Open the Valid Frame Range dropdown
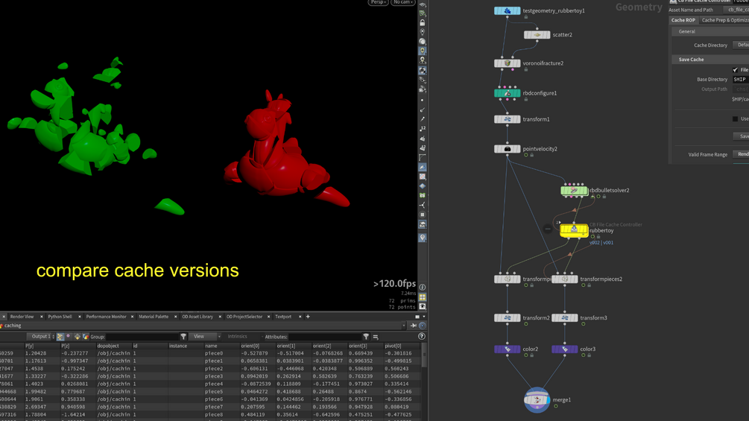This screenshot has height=421, width=749. click(741, 154)
